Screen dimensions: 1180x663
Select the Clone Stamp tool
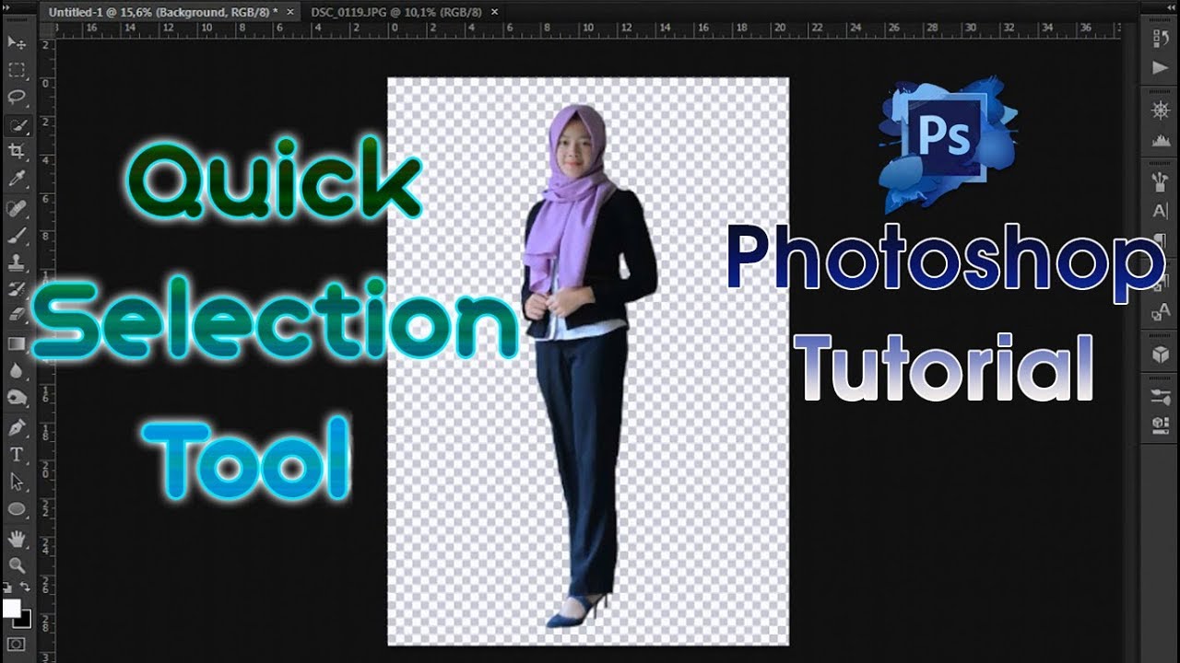pyautogui.click(x=17, y=262)
